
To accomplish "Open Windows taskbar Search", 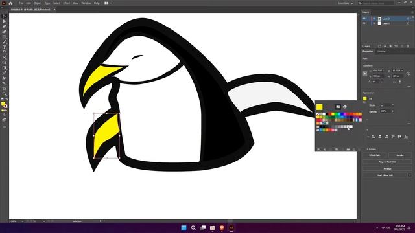I will pyautogui.click(x=193, y=228).
